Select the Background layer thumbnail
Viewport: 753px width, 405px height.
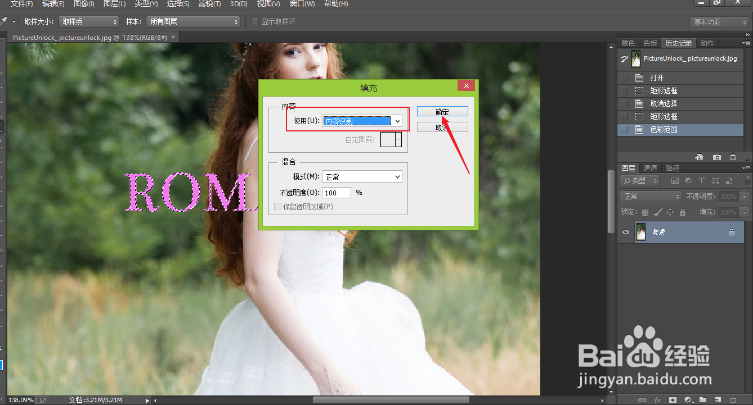click(640, 232)
